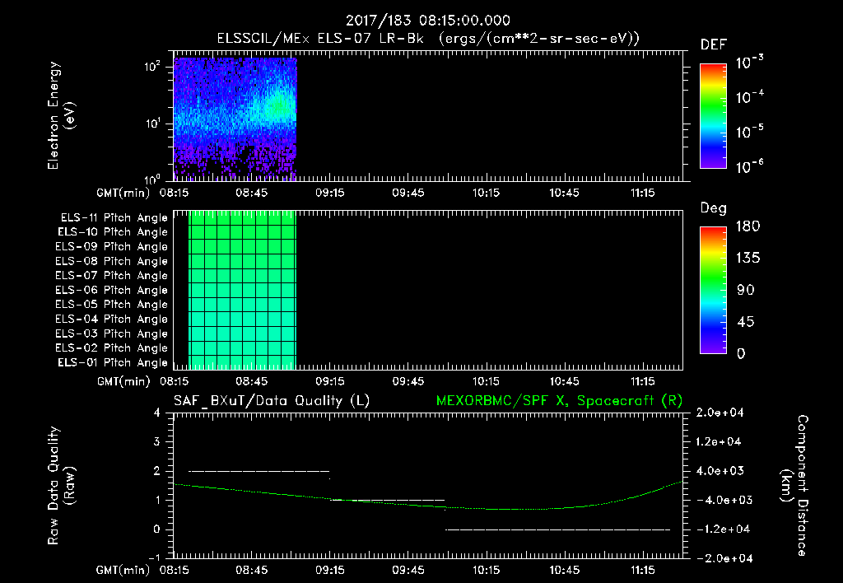
Task: Click the DEF color bar
Action: [x=713, y=116]
